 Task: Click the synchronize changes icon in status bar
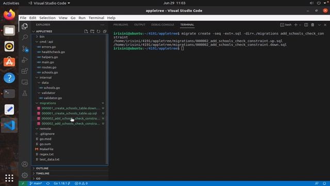(48, 183)
